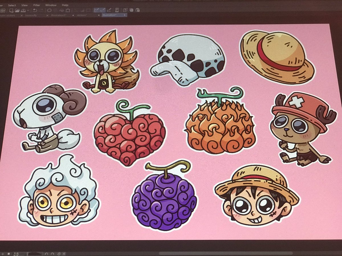
Task: Click the Save icon in command bar
Action: click(23, 11)
